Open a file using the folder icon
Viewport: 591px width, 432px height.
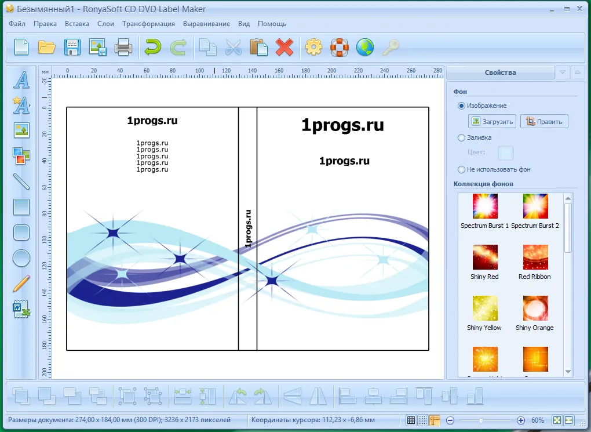[47, 48]
